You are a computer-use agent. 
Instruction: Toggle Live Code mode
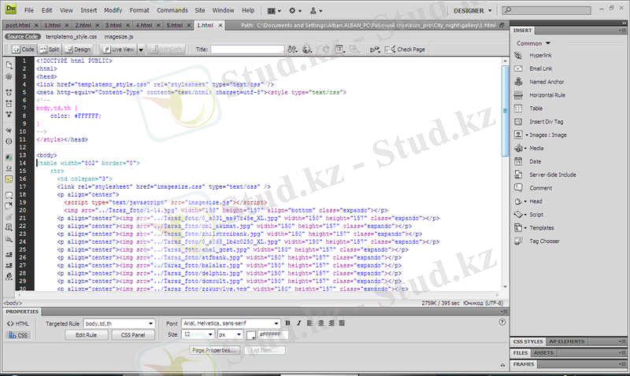(167, 50)
